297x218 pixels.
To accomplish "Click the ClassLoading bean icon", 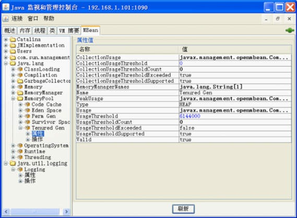I will pos(20,69).
